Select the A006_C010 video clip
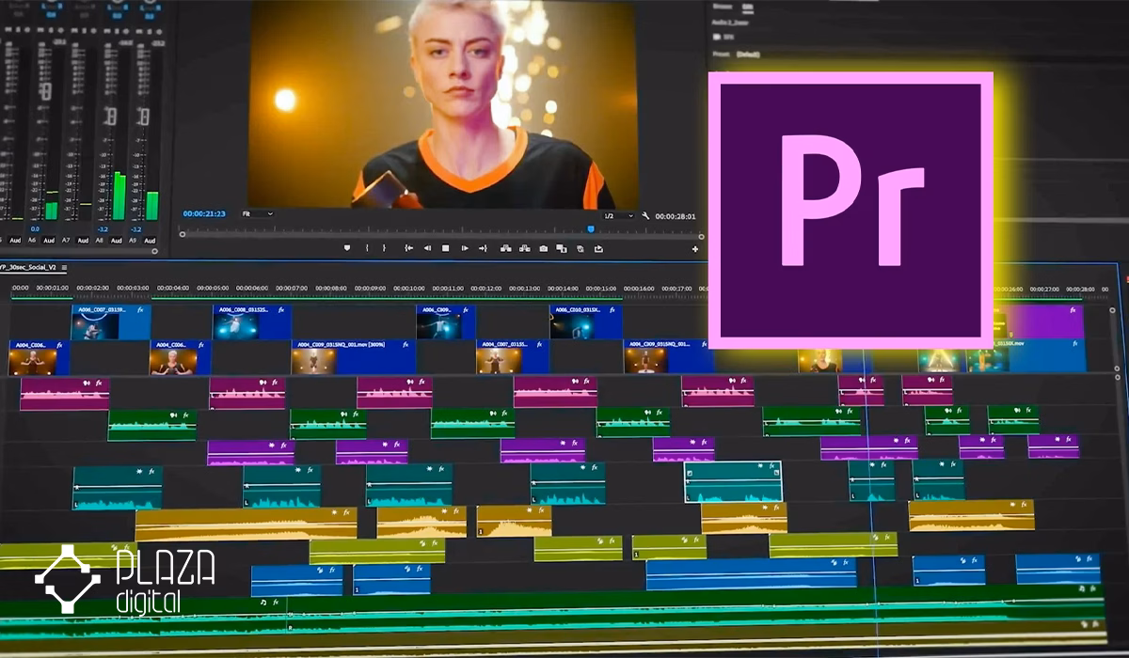Viewport: 1129px width, 658px height. tap(585, 321)
